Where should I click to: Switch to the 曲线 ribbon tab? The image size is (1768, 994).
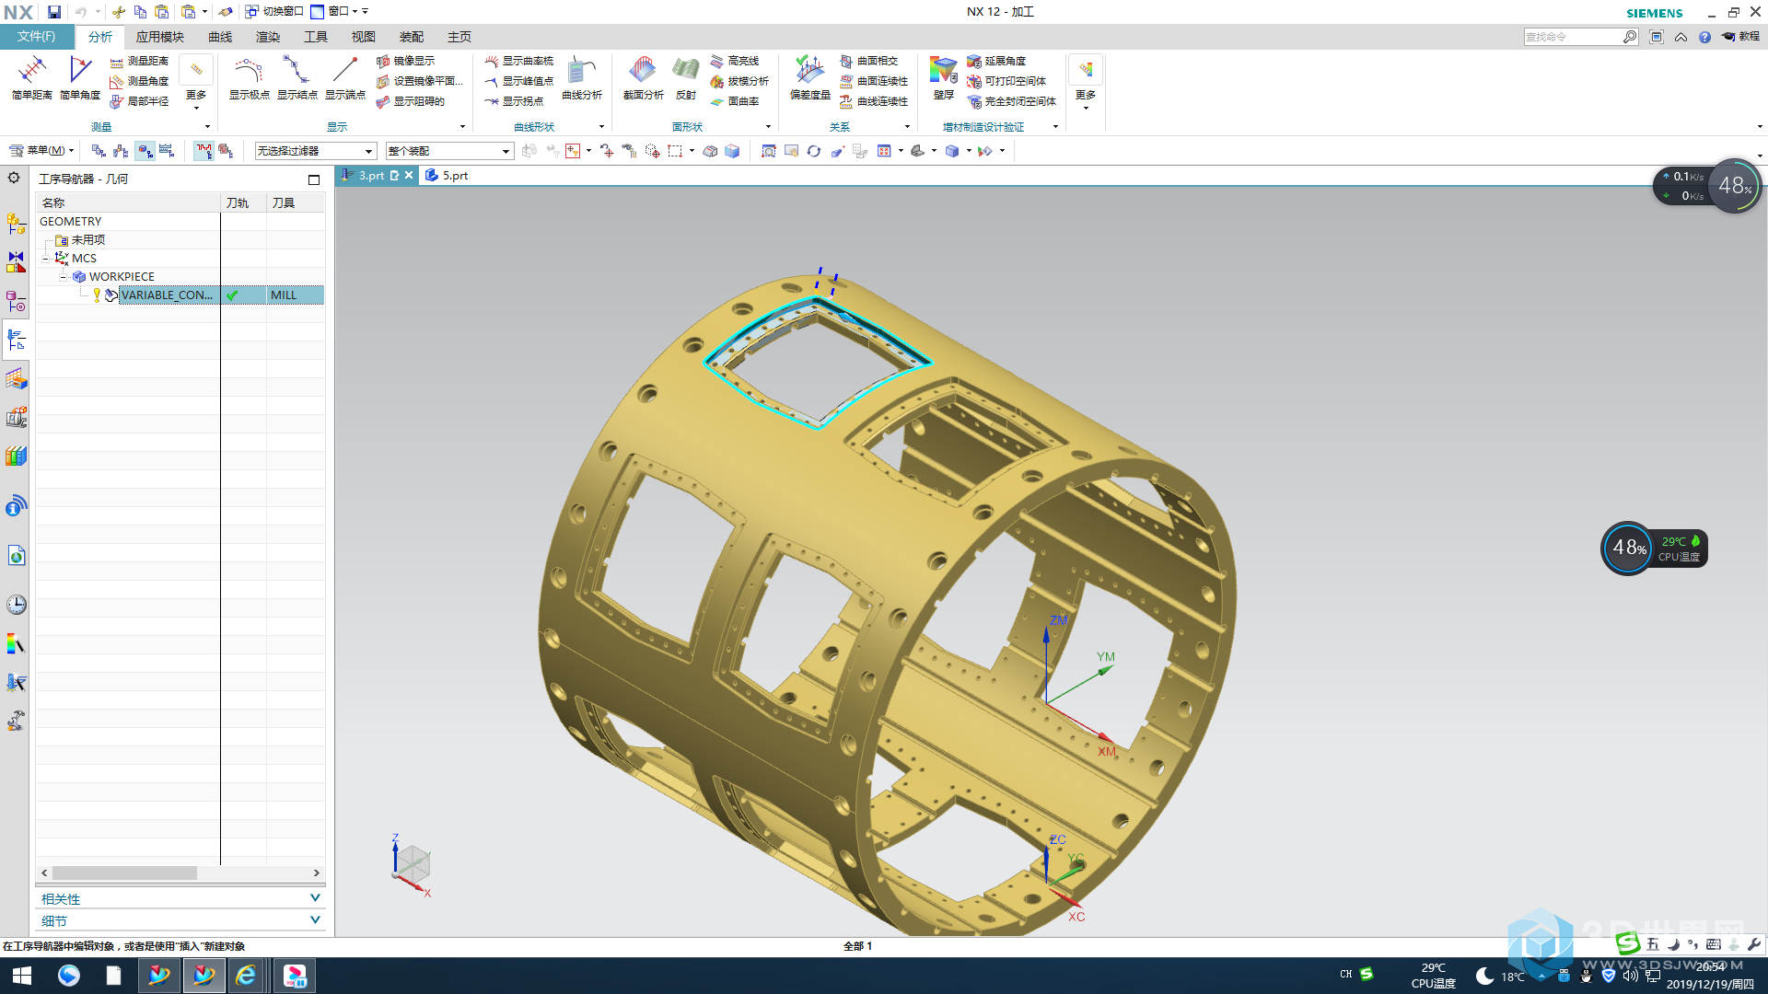click(220, 37)
